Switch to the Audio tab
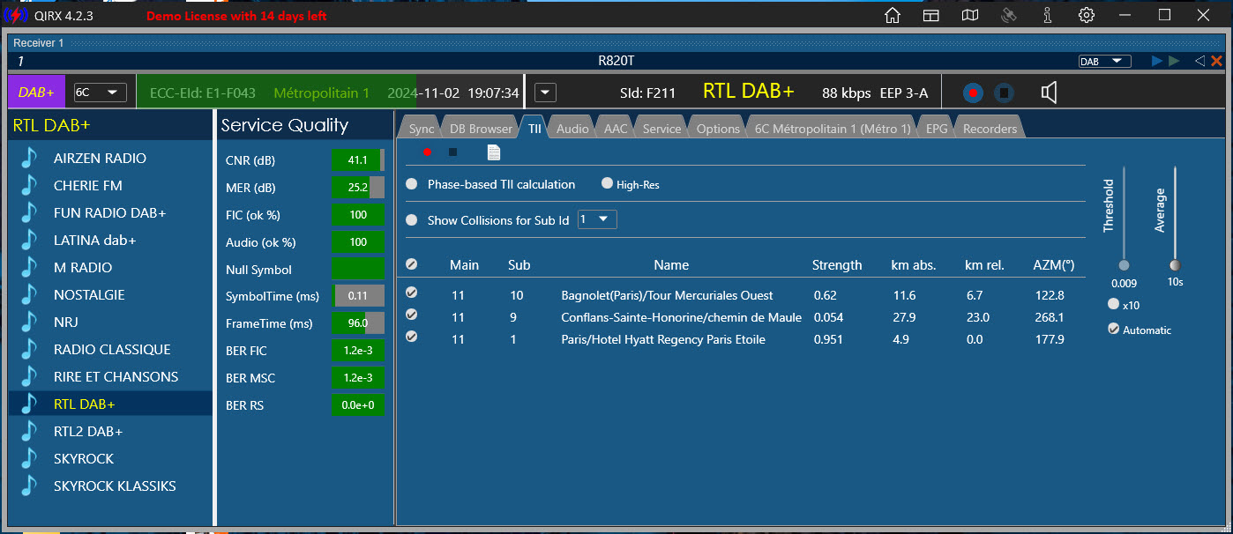The height and width of the screenshot is (534, 1233). pos(572,129)
